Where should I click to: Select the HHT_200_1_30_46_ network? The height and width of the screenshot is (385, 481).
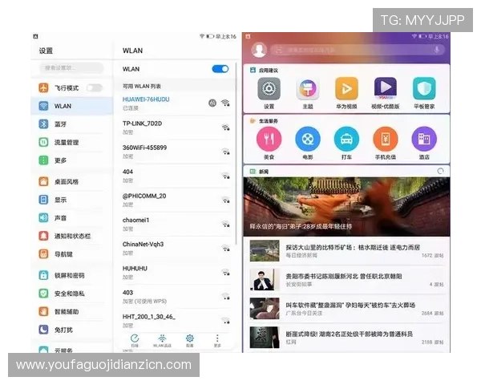click(x=175, y=321)
